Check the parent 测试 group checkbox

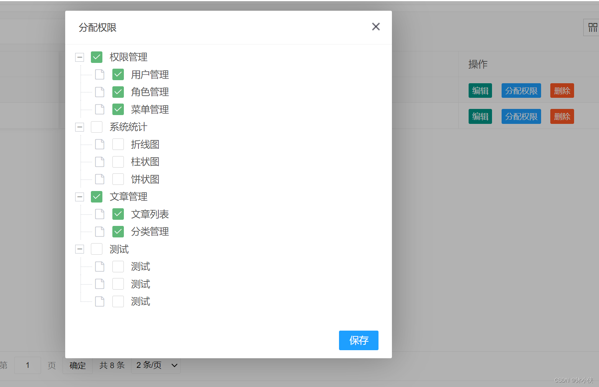[x=97, y=249]
